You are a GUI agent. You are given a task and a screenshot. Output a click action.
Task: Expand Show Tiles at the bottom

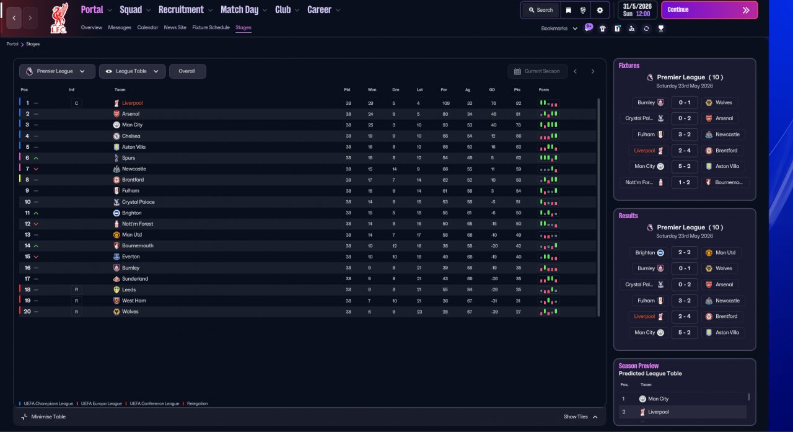[581, 417]
